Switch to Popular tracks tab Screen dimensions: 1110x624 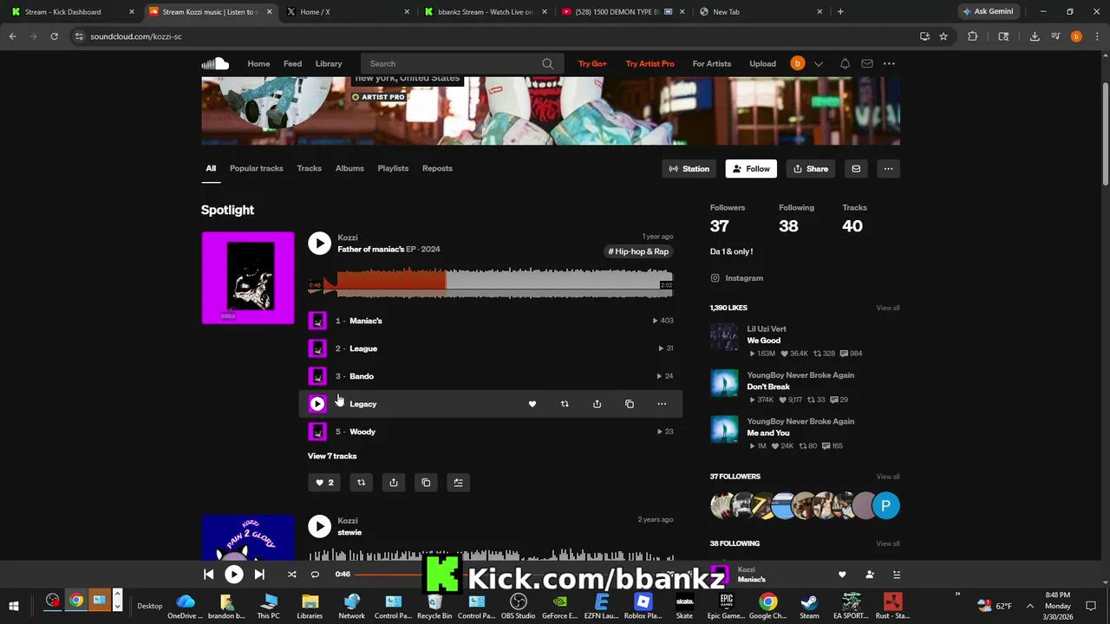coord(257,168)
